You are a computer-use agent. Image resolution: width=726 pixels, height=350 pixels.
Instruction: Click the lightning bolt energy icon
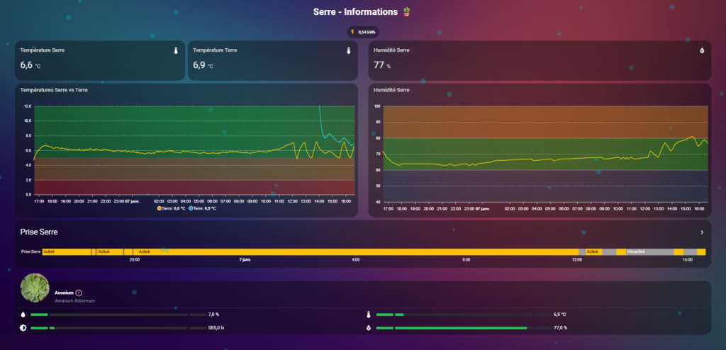(x=352, y=32)
